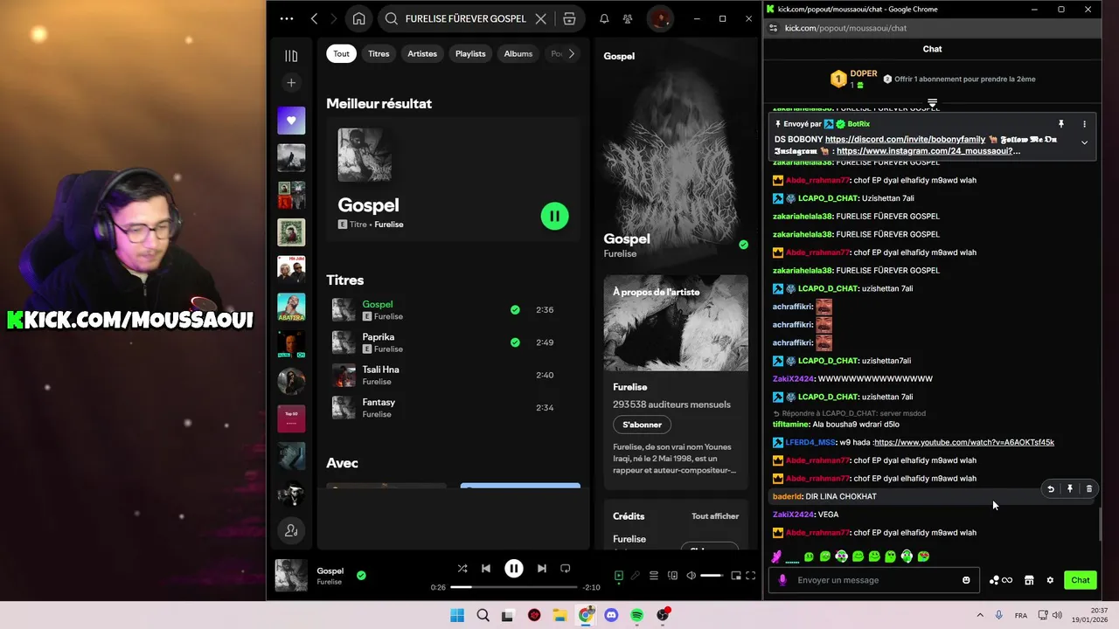
Task: Open pinned message three-dot options
Action: coord(1084,124)
